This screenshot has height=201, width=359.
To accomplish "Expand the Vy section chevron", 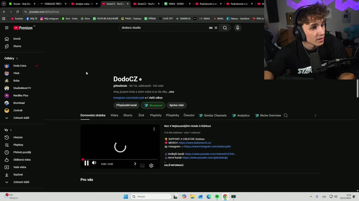I will pos(11,130).
